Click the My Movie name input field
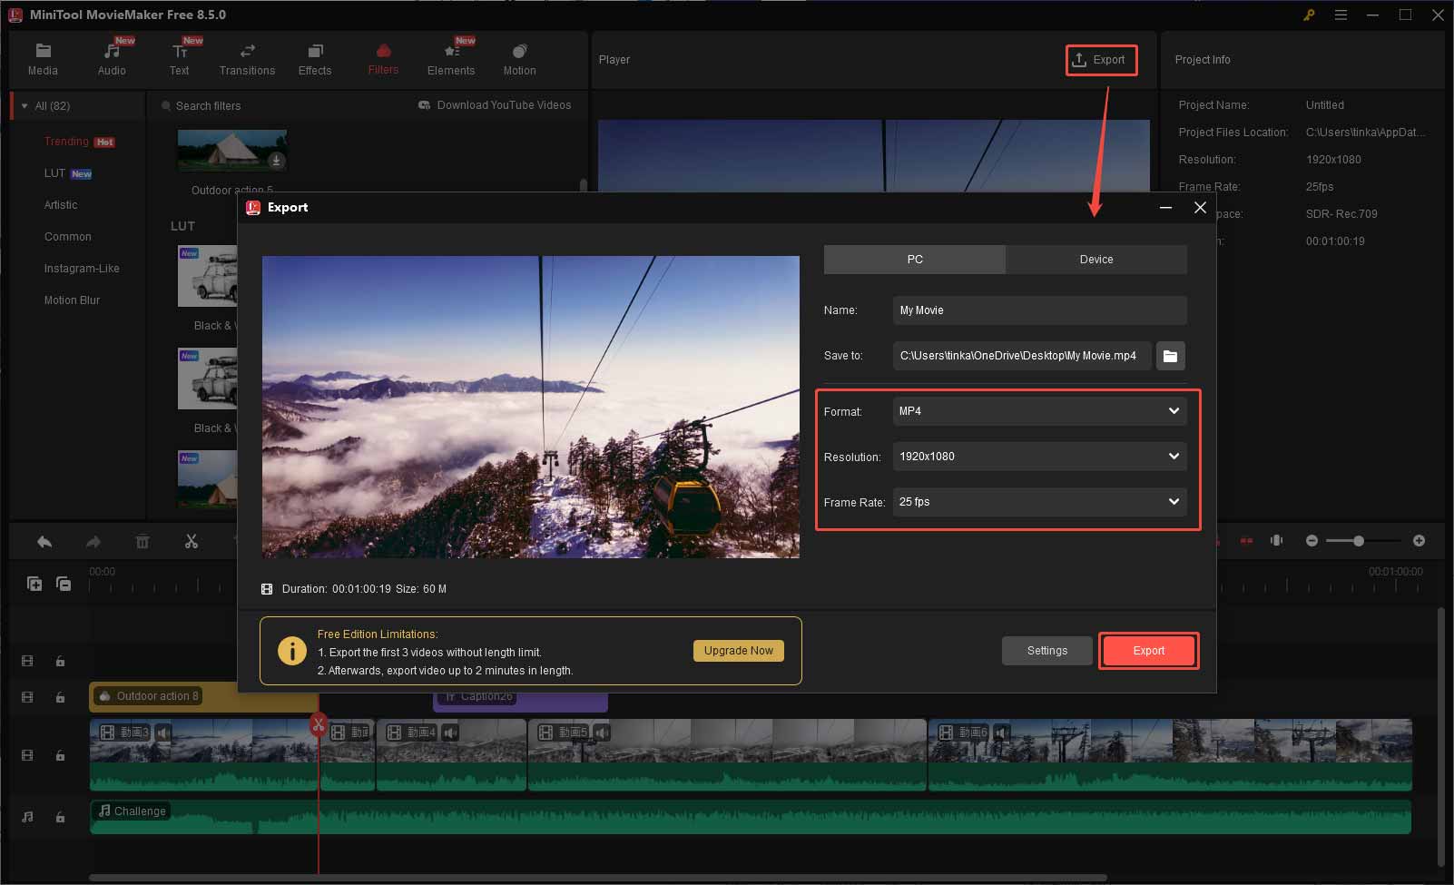The width and height of the screenshot is (1454, 885). pyautogui.click(x=1039, y=310)
